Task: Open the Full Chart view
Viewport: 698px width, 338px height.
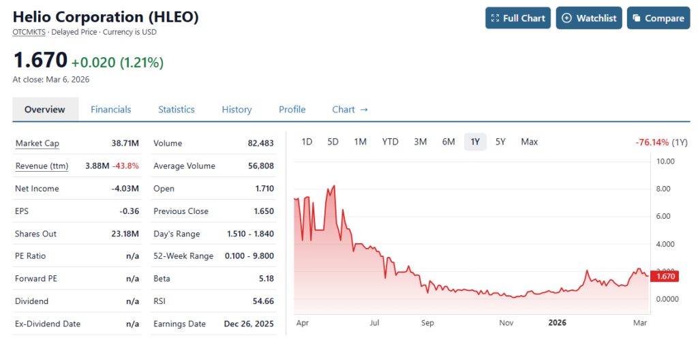Action: (x=517, y=18)
